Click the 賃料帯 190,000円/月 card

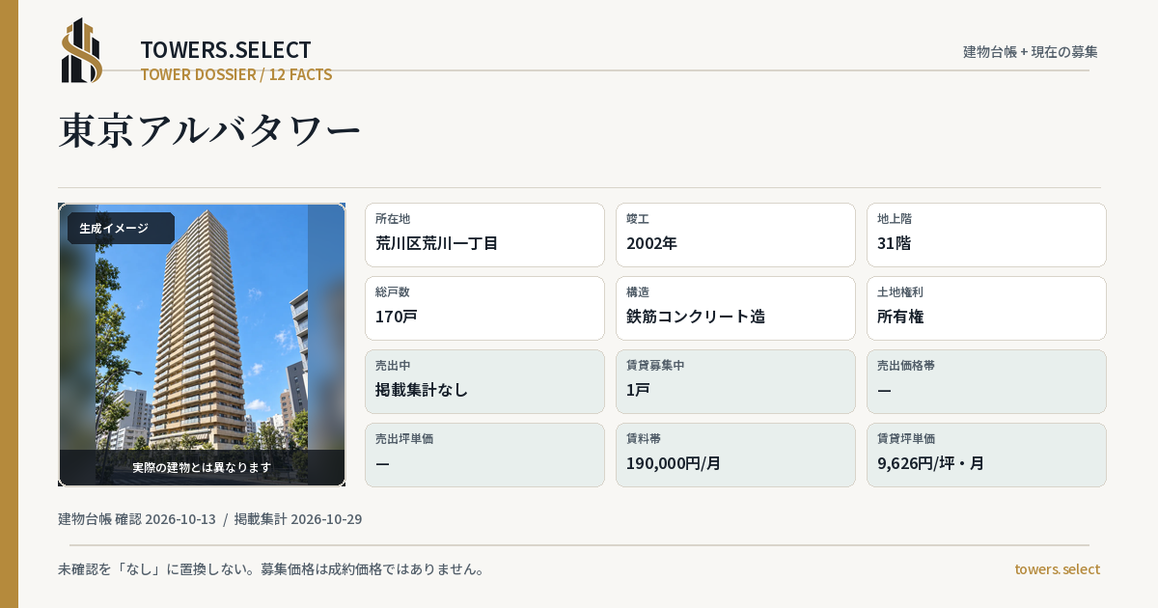735,455
